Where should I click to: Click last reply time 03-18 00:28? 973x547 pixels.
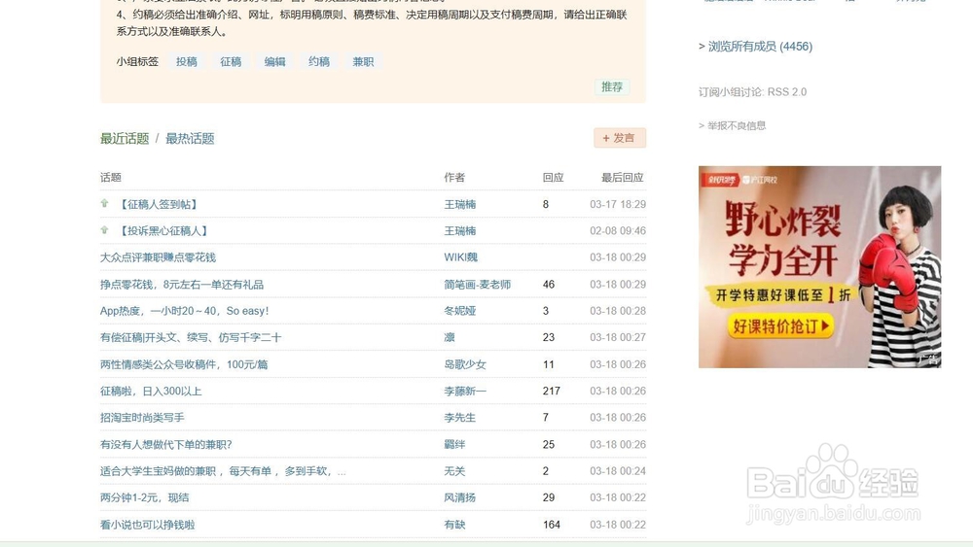[618, 310]
